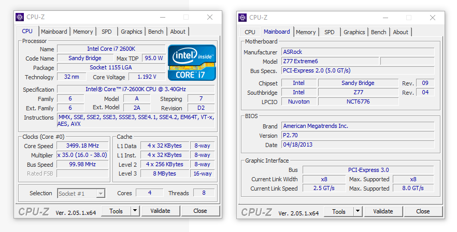Open SPD tab in right window
457x232 pixels.
click(330, 32)
